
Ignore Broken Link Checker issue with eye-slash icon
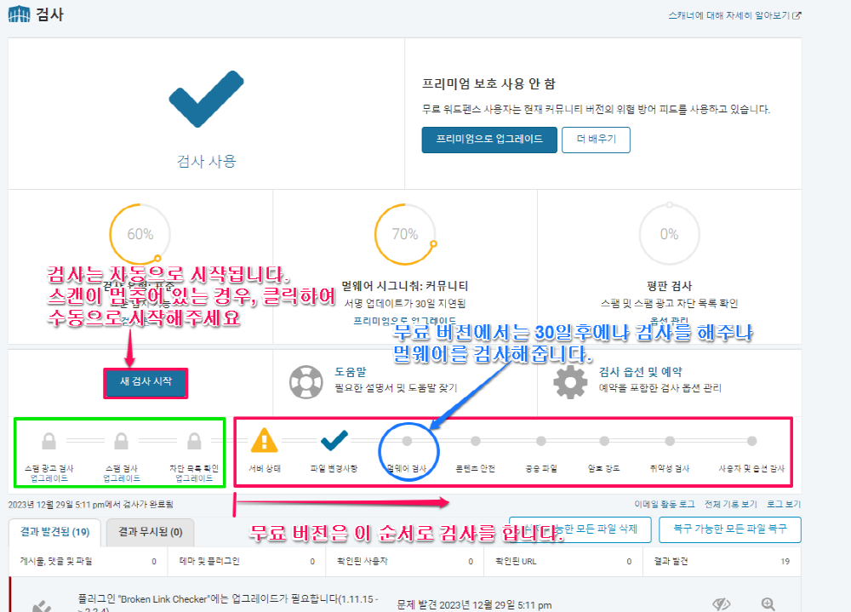pos(722,604)
